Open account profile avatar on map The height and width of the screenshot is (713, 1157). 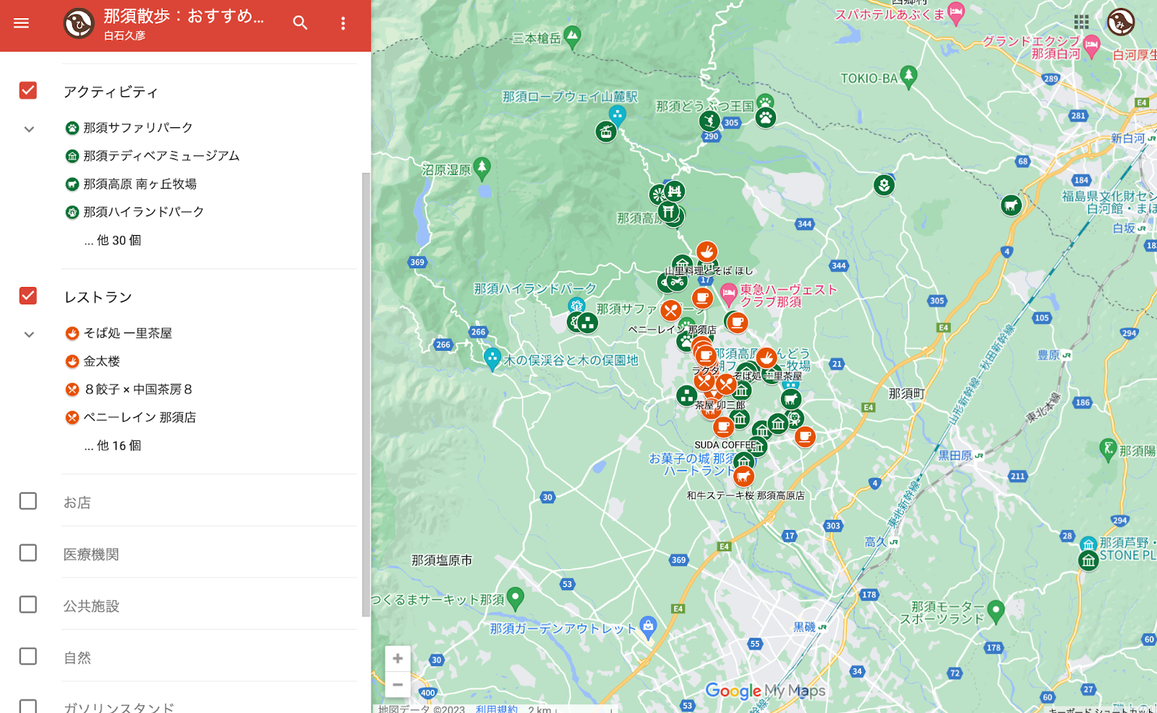[x=1120, y=22]
